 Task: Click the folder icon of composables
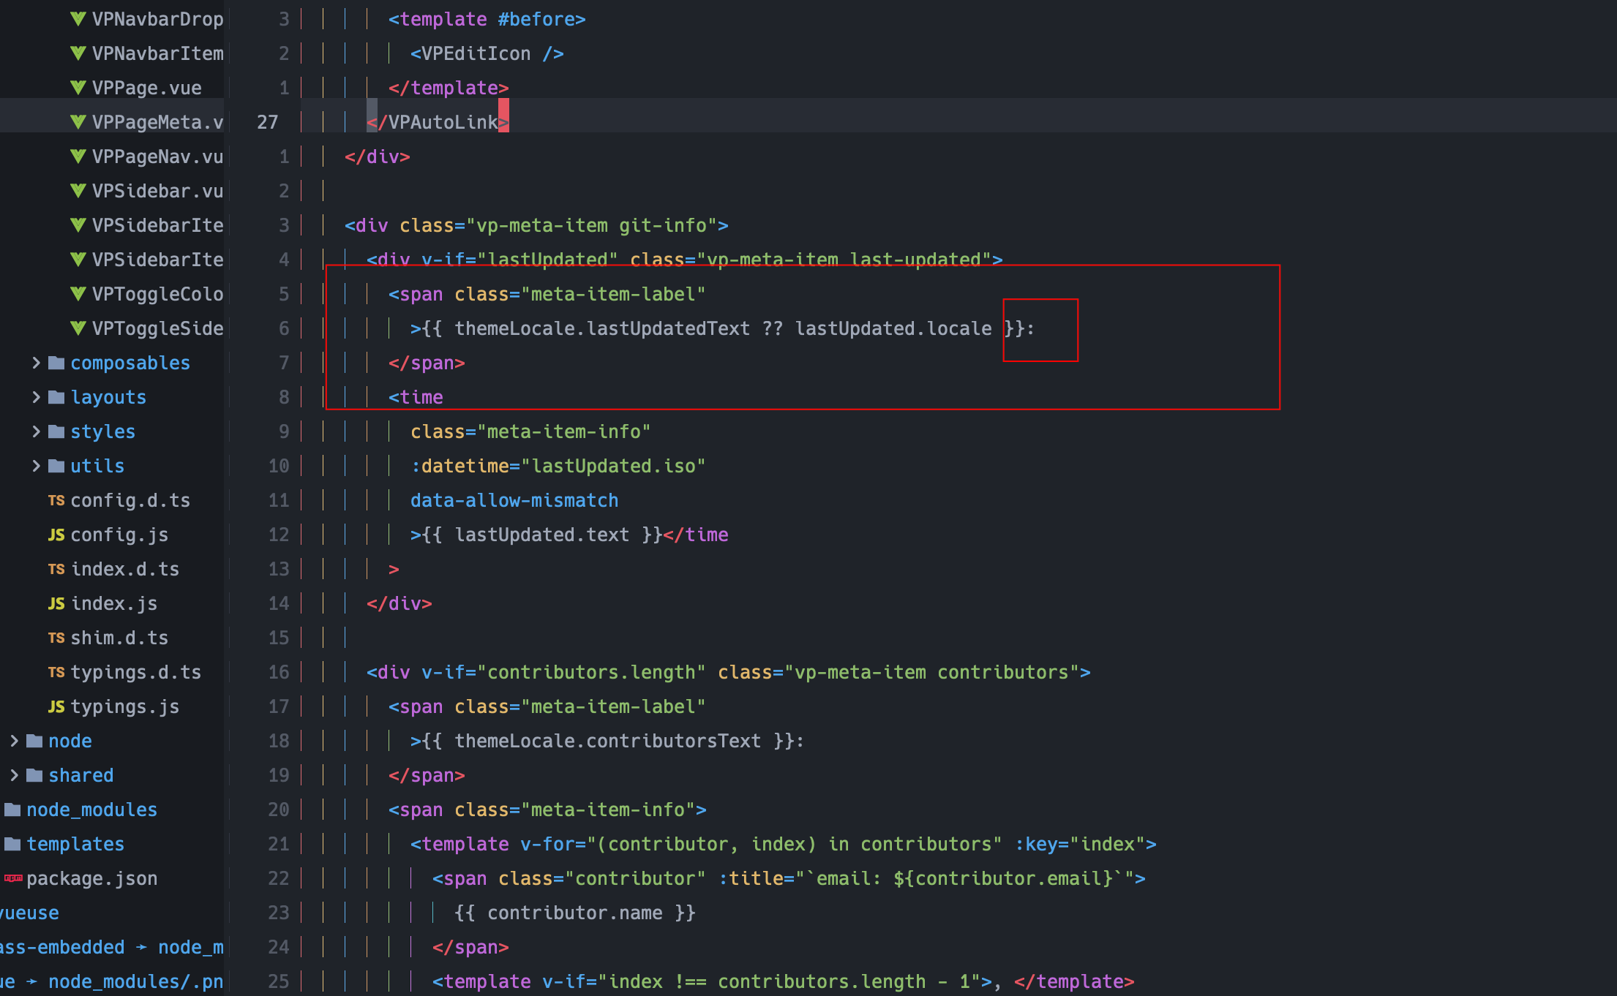(56, 363)
